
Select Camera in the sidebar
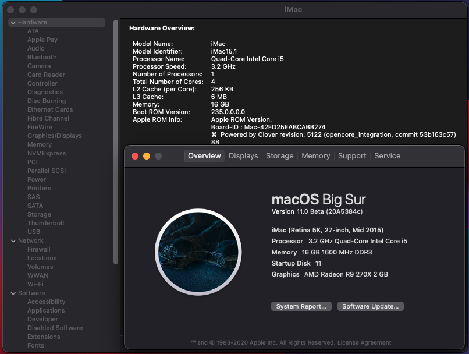39,66
